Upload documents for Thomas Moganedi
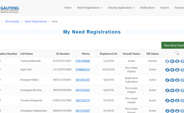Image resolution: width=184 pixels, height=113 pixels. [x=177, y=100]
